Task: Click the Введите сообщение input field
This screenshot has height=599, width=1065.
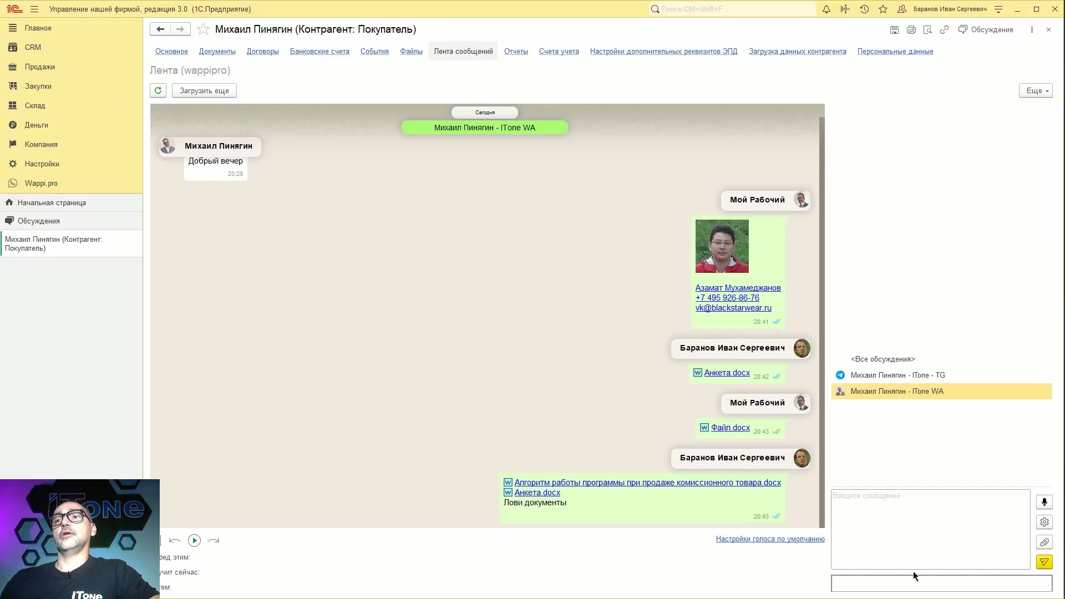Action: (x=930, y=529)
